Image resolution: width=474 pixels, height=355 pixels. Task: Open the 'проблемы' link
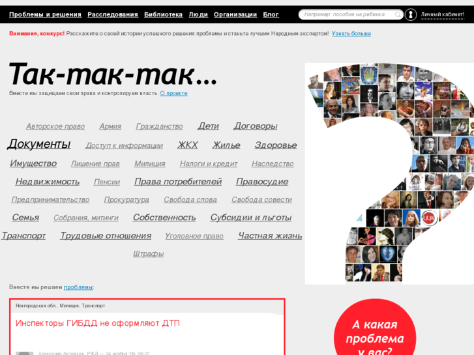pos(78,287)
